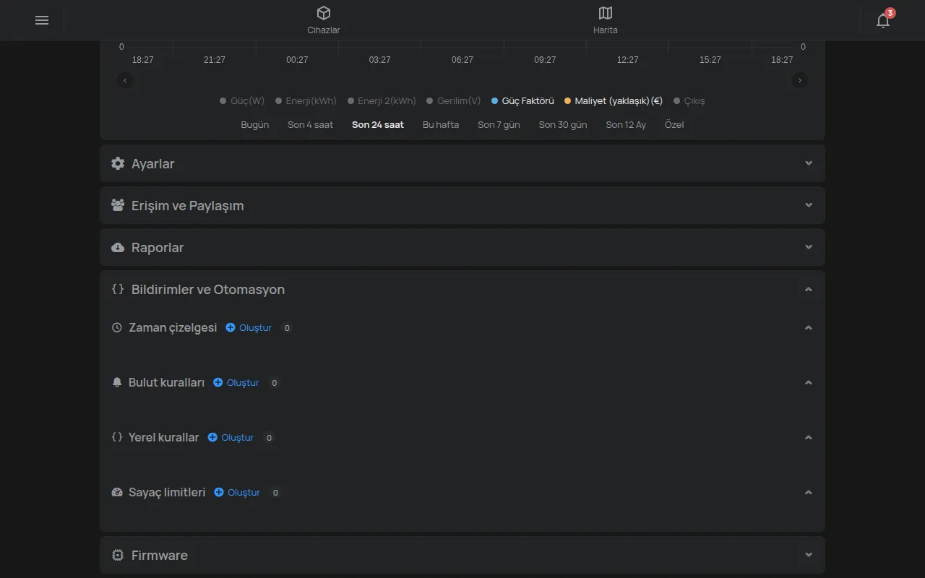Select the Bu hafta time range
The image size is (925, 578).
point(441,125)
